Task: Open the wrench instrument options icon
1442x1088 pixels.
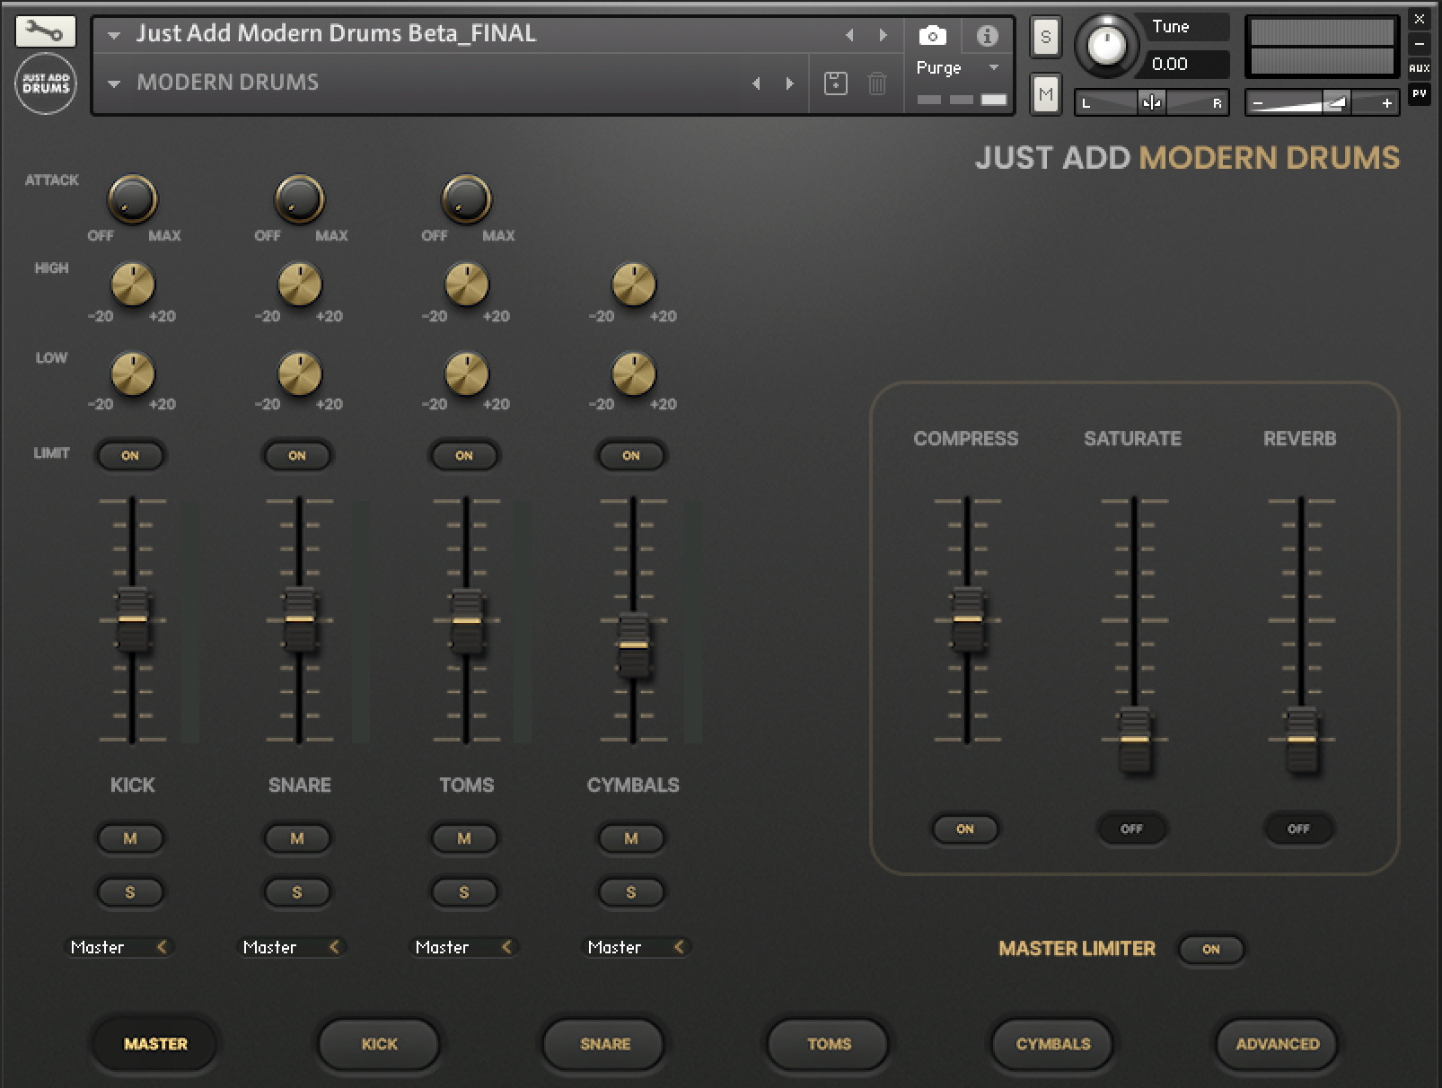Action: click(46, 31)
